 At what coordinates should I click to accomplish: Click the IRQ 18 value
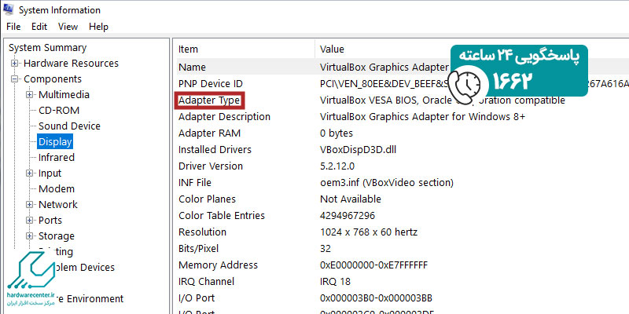(x=335, y=282)
